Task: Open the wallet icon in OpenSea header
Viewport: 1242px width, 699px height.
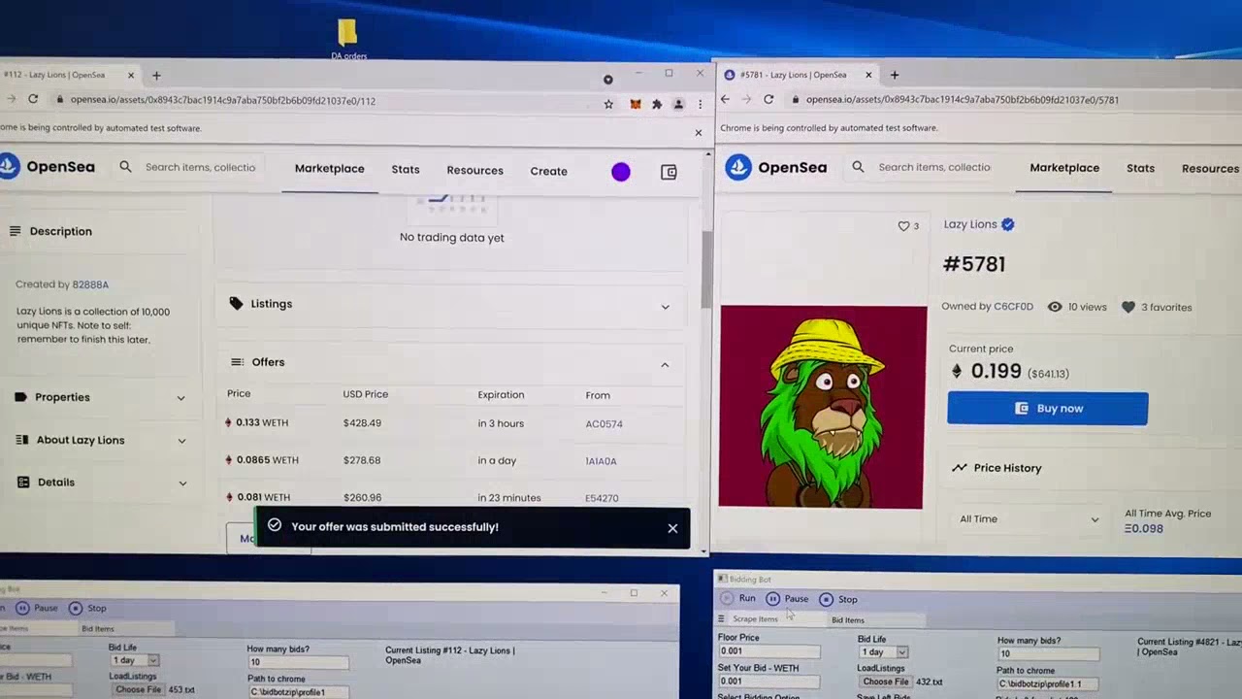Action: tap(669, 172)
